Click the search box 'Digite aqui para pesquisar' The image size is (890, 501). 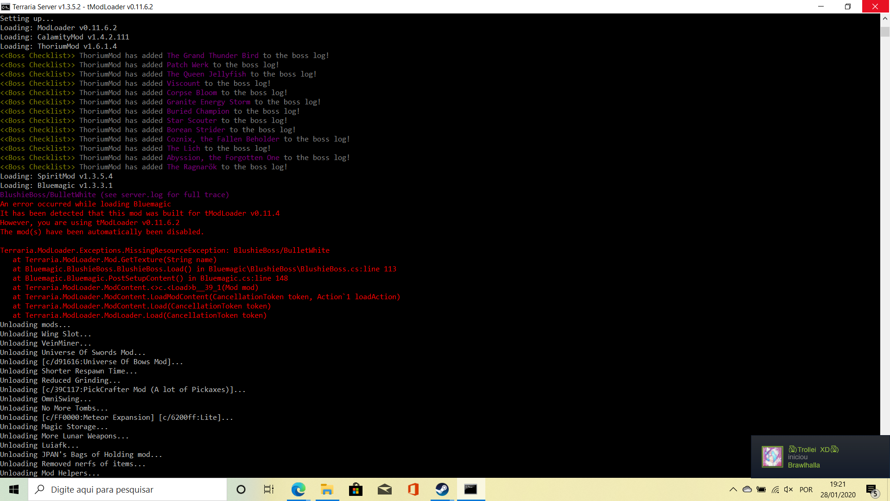[x=127, y=489]
